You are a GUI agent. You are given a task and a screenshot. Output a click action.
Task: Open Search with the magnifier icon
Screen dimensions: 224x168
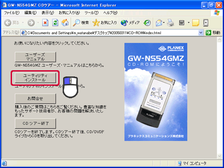point(76,23)
